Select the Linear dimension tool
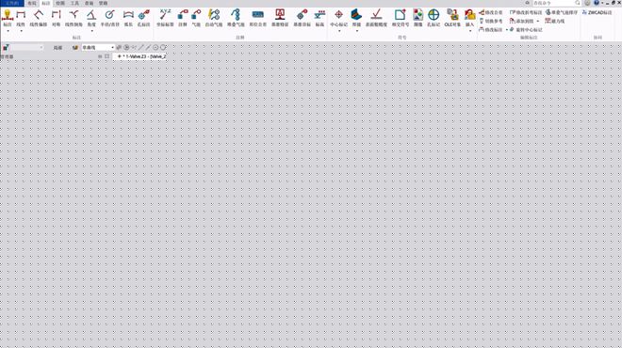The height and width of the screenshot is (348, 622). [x=21, y=18]
